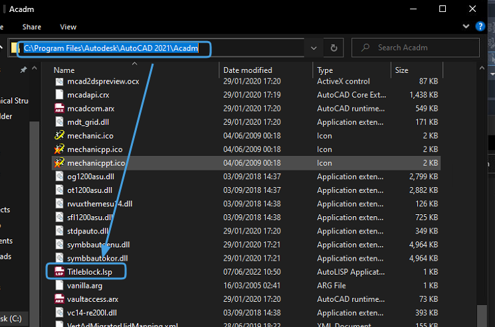Click the AutoCAD Core Ext... type cell
The width and height of the screenshot is (495, 327).
351,95
